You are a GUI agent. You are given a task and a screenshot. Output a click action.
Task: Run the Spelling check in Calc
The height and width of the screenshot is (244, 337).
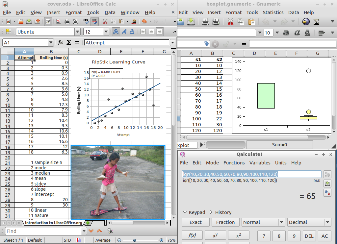[86, 21]
